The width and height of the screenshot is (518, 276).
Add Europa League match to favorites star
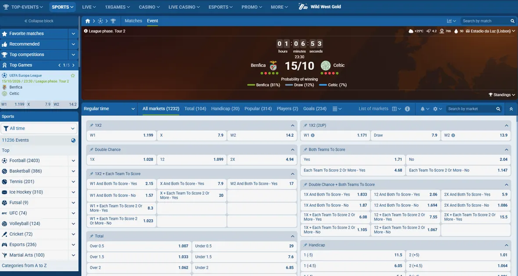(73, 76)
